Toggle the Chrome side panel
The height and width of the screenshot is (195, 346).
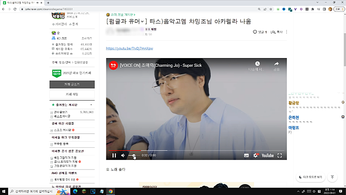(x=324, y=9)
